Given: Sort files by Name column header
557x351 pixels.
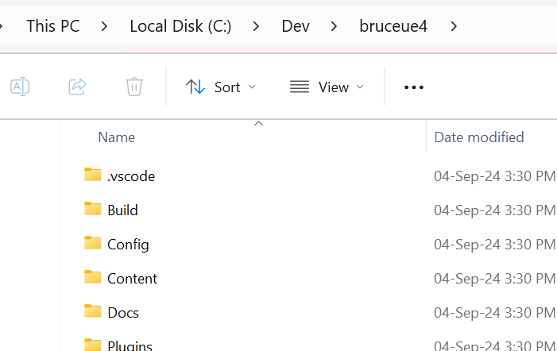Looking at the screenshot, I should pos(117,137).
